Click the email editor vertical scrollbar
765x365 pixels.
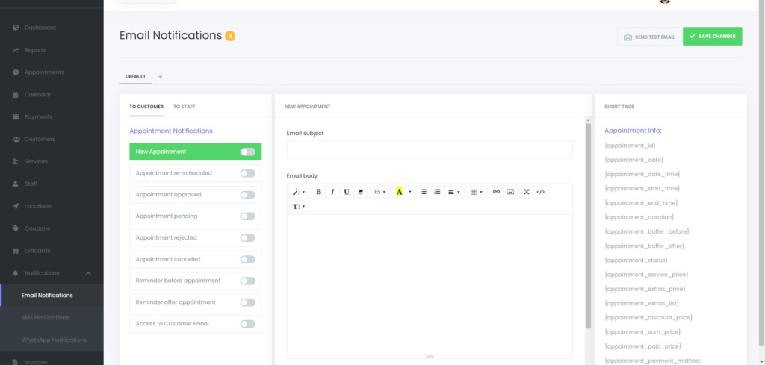(589, 225)
